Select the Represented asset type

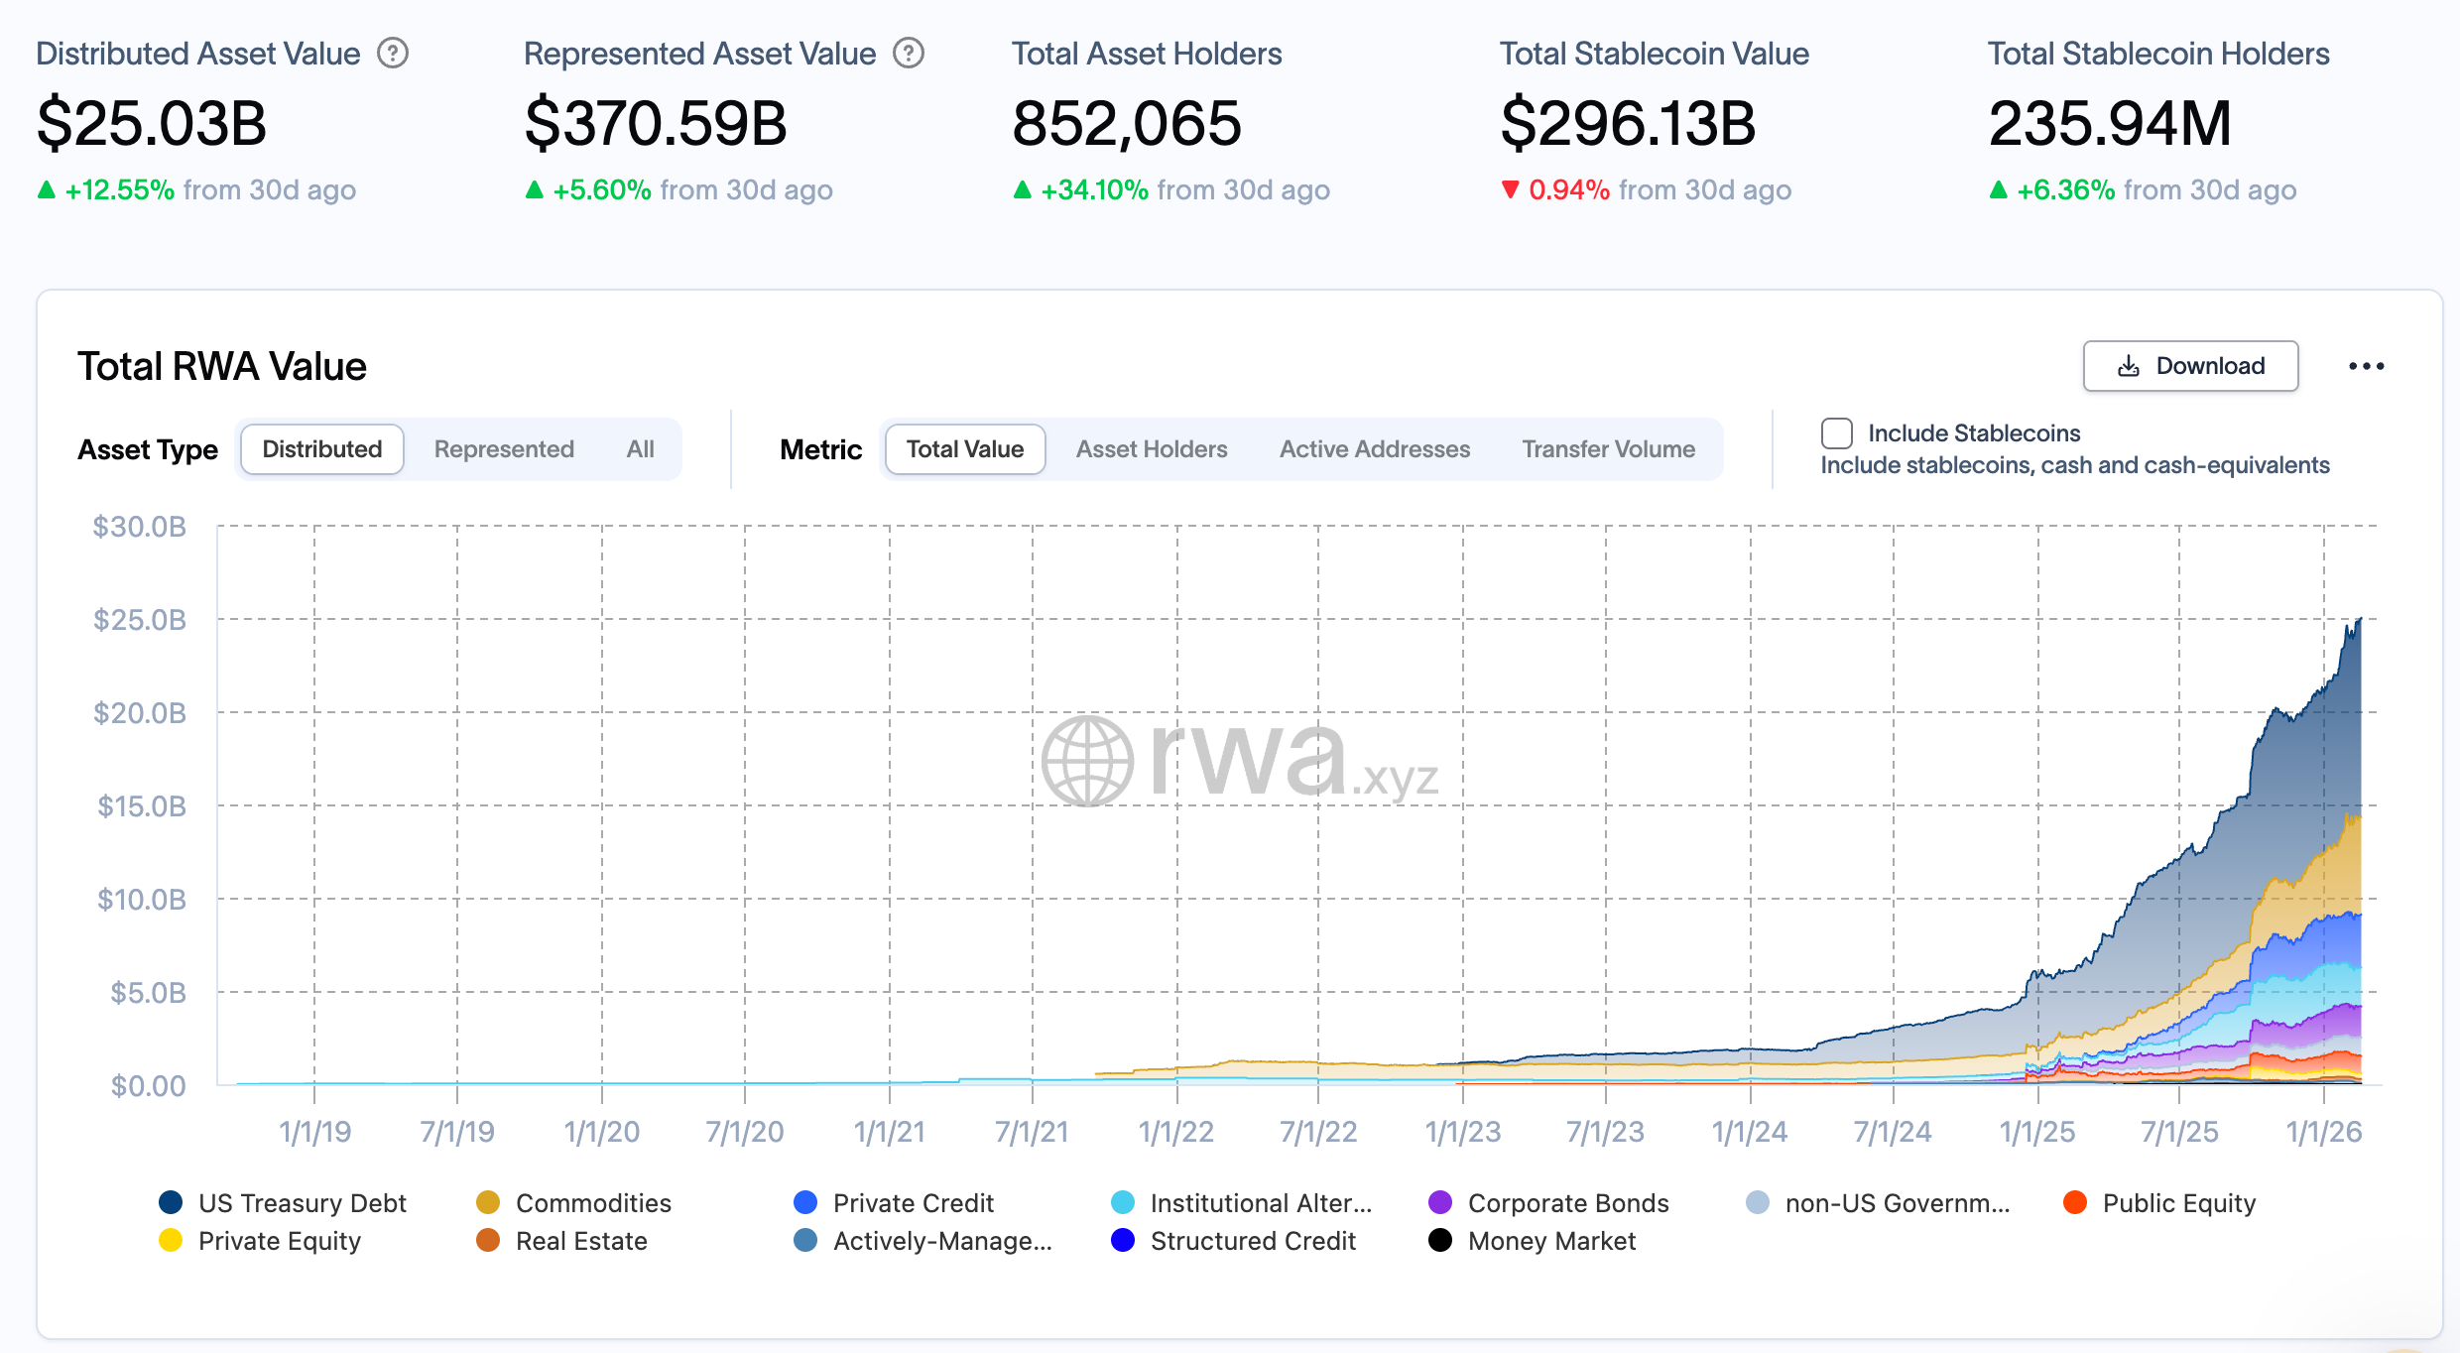(x=504, y=449)
